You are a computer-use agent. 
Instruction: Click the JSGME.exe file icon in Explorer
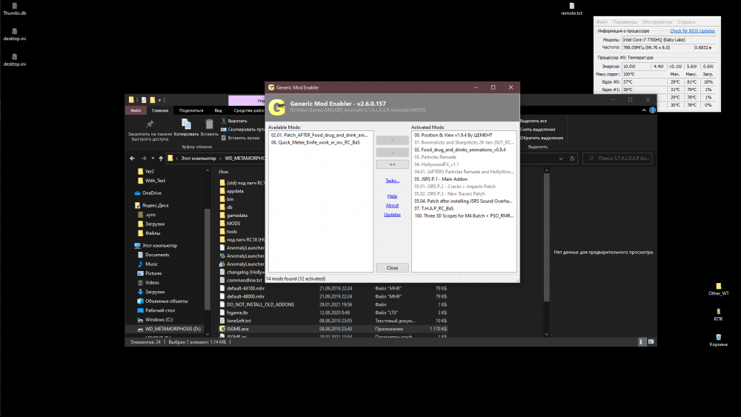tap(222, 328)
